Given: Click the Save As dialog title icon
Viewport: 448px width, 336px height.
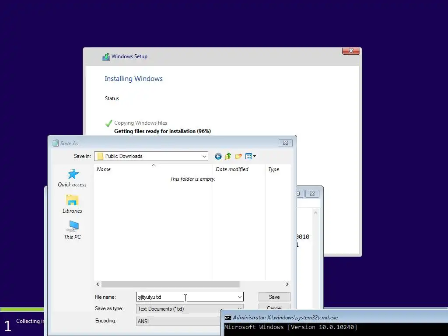Looking at the screenshot, I should pos(56,143).
